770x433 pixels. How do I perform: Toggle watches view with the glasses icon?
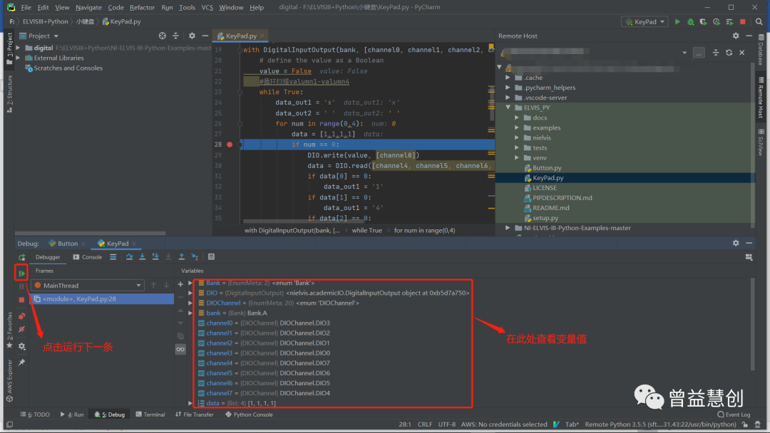point(180,350)
